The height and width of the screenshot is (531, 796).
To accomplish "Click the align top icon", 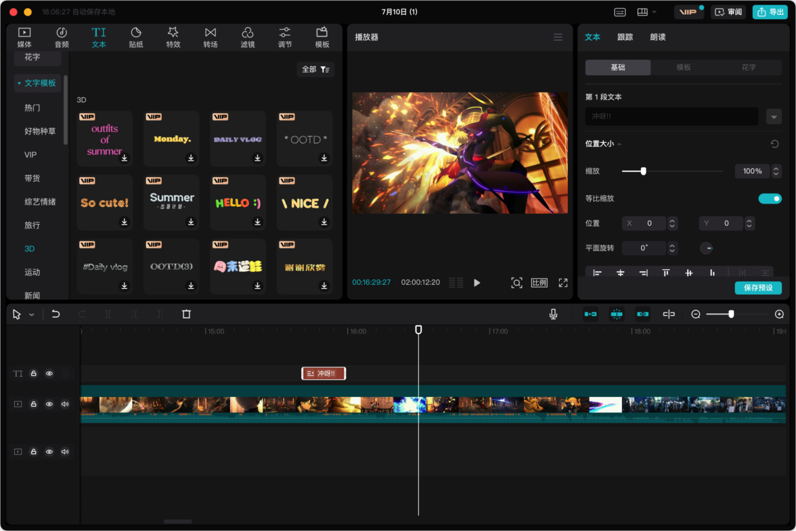I will coord(665,273).
